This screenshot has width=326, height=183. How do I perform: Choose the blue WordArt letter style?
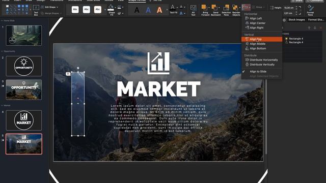coord(148,10)
